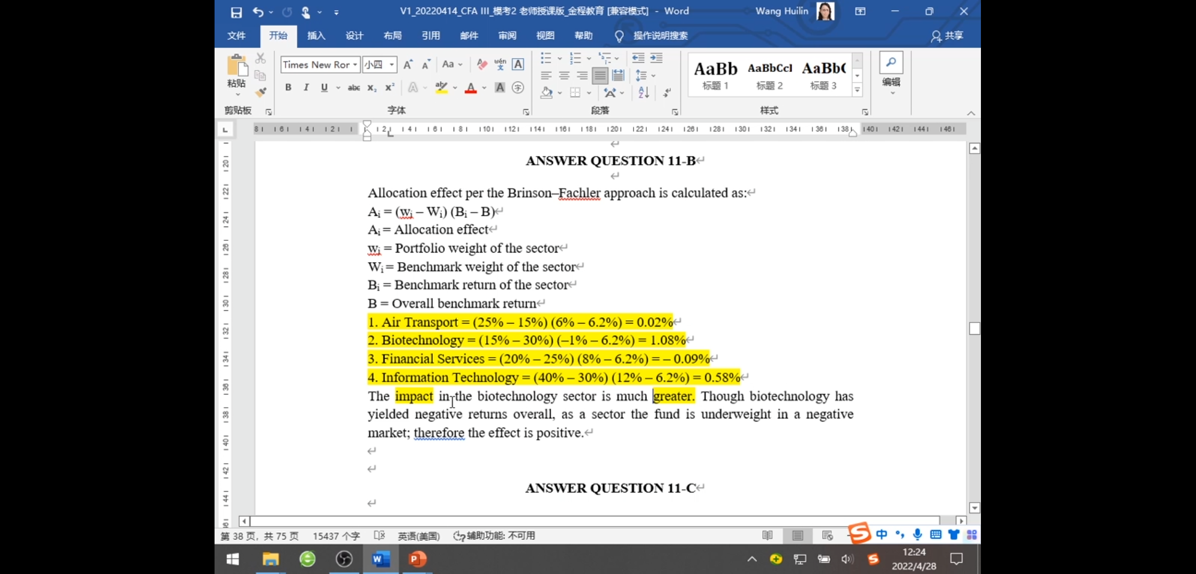Apply the red font color swatch

(471, 88)
